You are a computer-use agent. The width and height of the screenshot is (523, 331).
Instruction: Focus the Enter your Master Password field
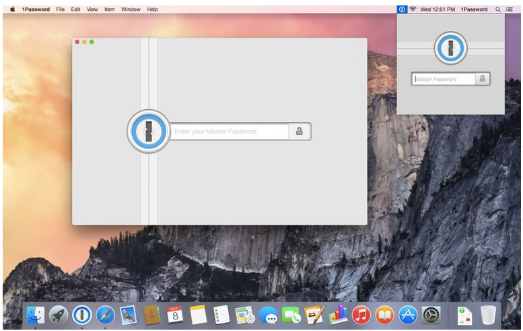coord(230,131)
